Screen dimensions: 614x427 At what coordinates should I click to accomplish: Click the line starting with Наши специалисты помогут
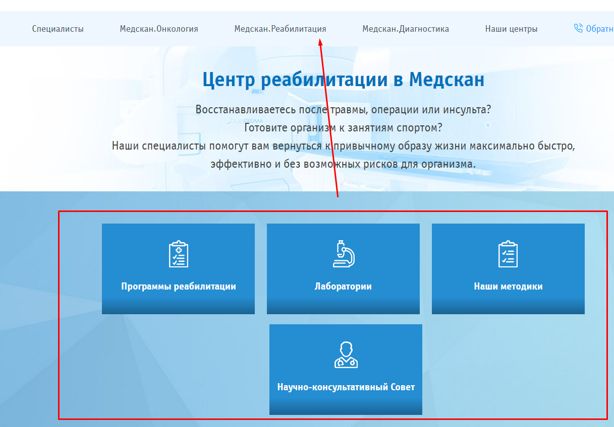coord(343,146)
